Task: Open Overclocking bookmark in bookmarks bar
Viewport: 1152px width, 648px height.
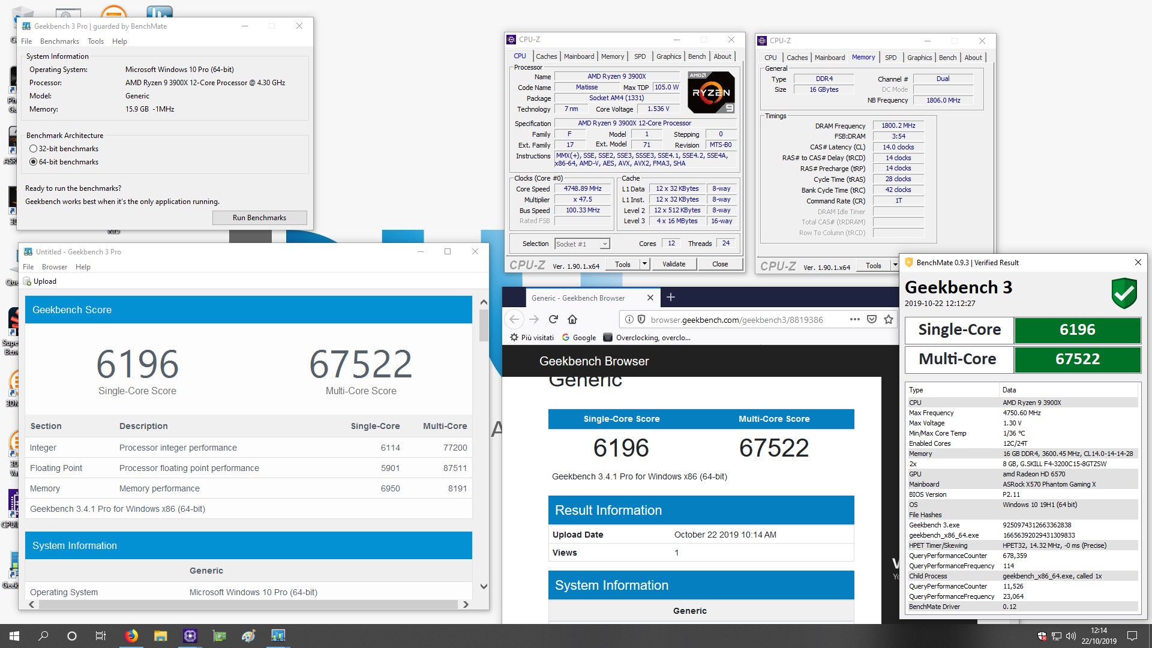Action: click(x=647, y=338)
